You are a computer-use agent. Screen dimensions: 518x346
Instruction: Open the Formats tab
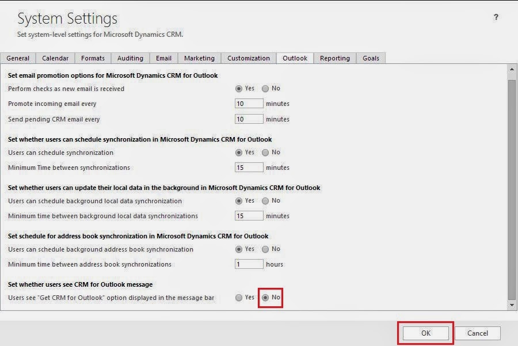tap(93, 58)
